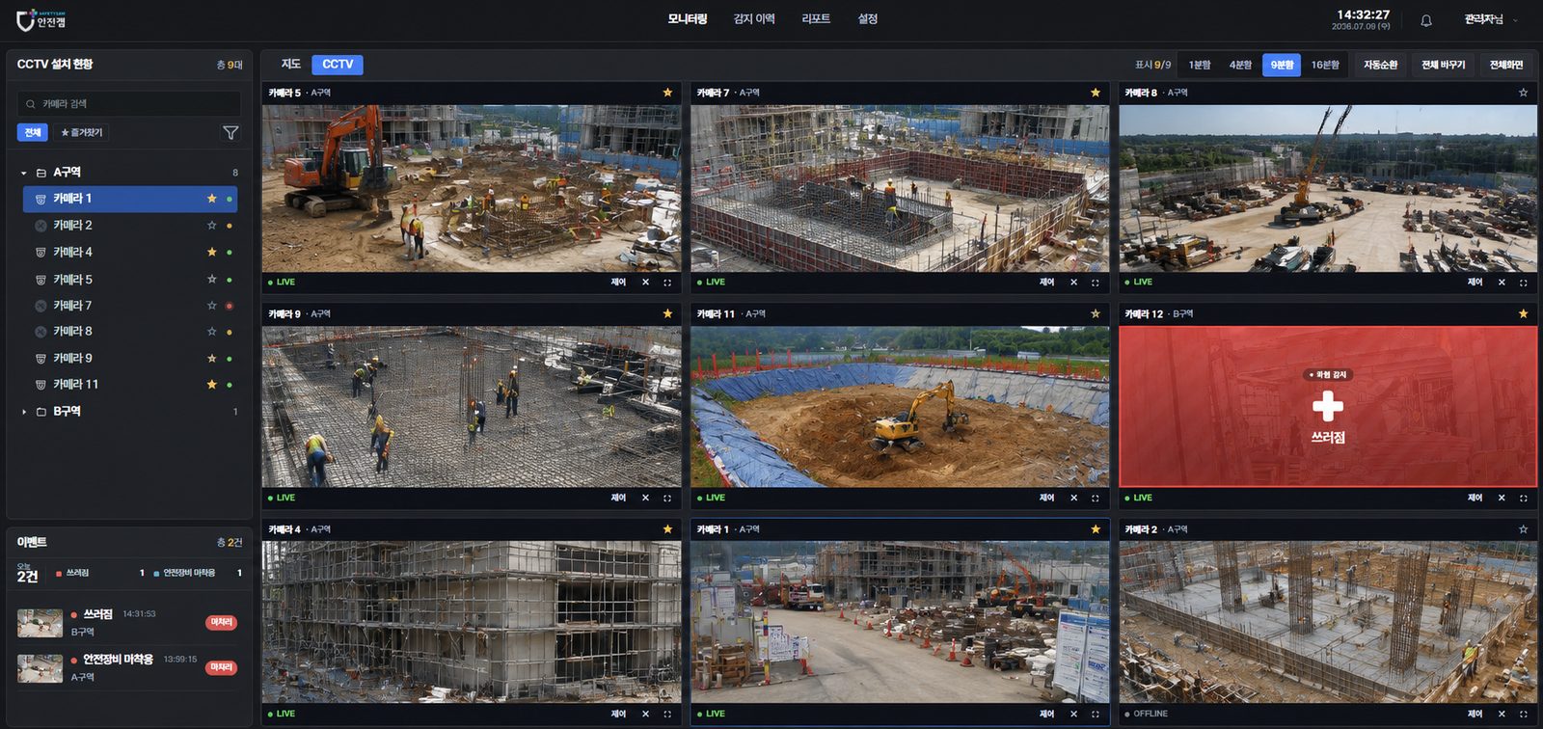Enter 전체화면 mode
1543x729 pixels.
1506,65
